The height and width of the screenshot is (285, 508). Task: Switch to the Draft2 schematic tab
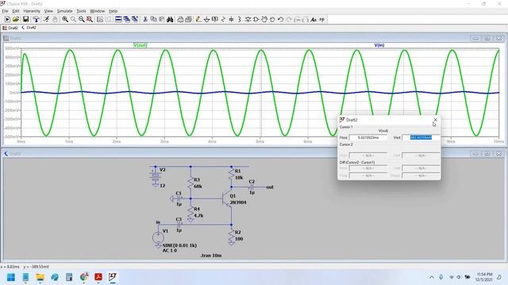pos(29,28)
